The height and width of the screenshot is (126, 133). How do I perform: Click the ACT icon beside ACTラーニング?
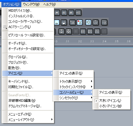click(5, 27)
